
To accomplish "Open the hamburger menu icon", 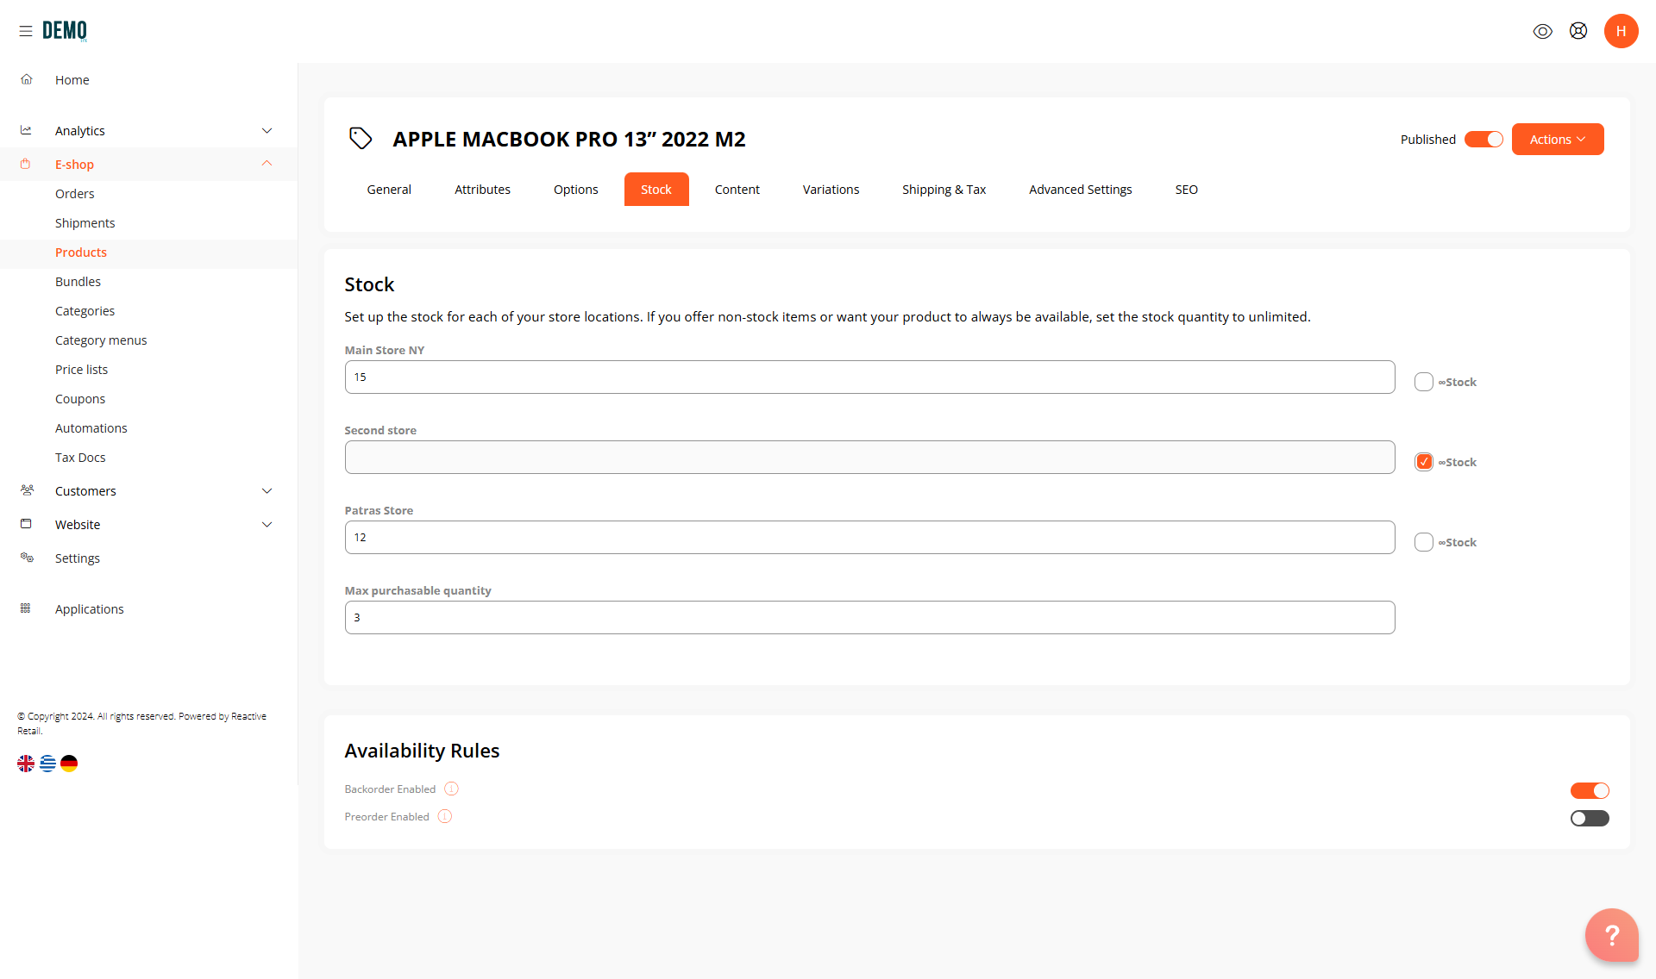I will pos(26,31).
